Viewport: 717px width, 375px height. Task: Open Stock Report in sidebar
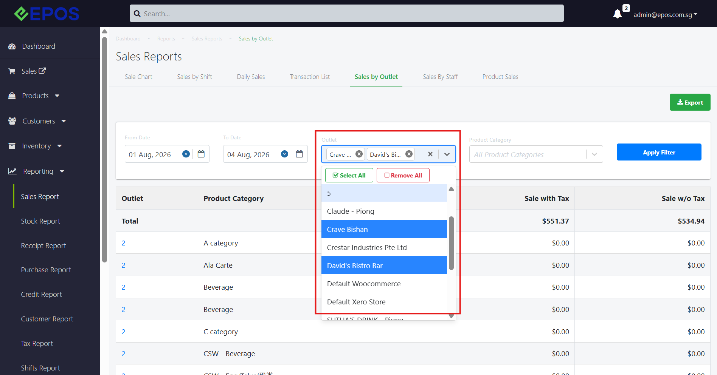point(40,221)
